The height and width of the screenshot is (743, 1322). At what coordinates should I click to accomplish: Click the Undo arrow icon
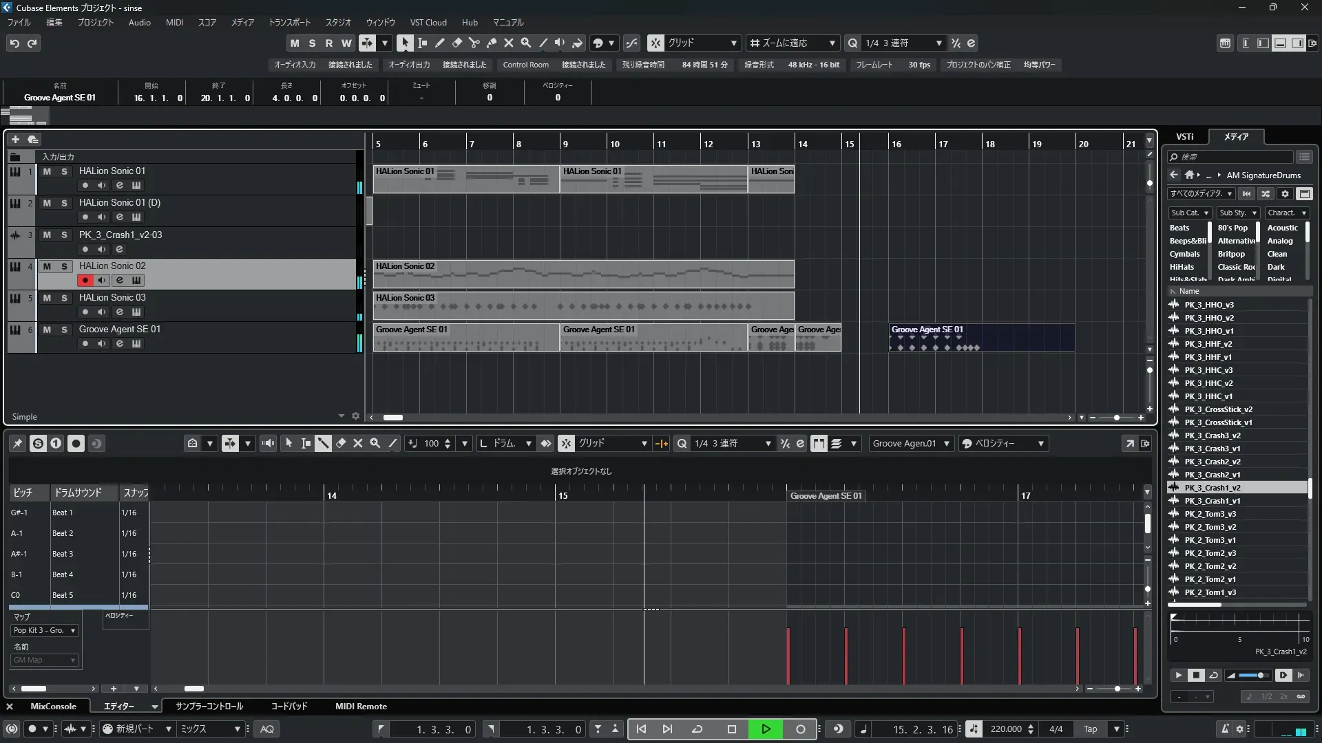14,43
